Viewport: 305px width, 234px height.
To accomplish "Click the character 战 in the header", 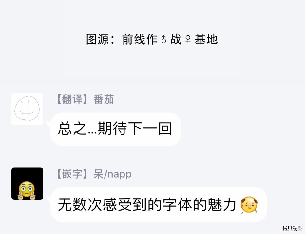I will (176, 39).
